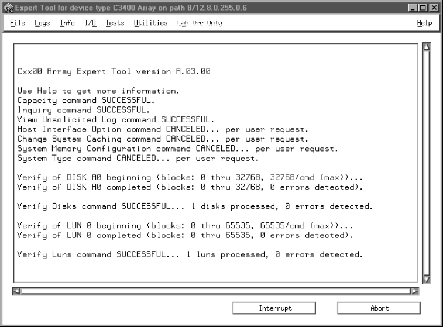Click the 'Verify of DISK A0 completed' line
This screenshot has height=327, width=443.
[190, 187]
